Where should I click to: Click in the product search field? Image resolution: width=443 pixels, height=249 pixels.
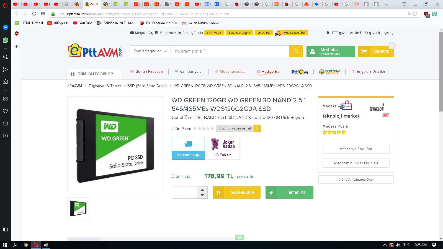click(x=230, y=51)
